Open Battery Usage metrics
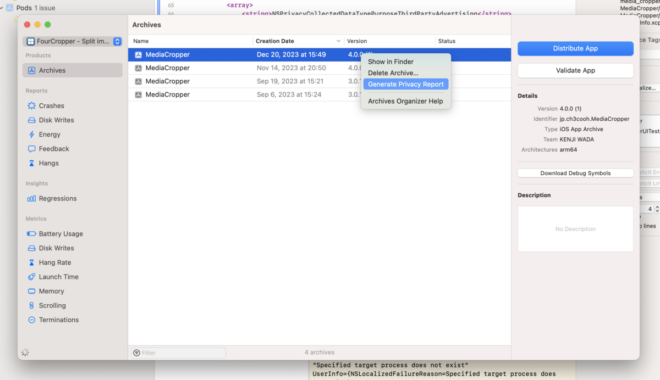Screen dimensions: 660x380 point(61,234)
